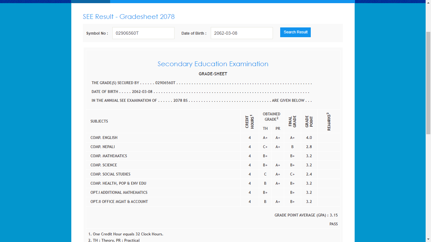
Task: Click the vertical page scrollbar thumb
Action: (x=428, y=83)
